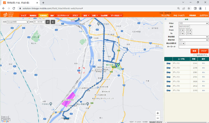
Task: Toggle the 一覧を表示する checkbox
Action: (x=194, y=55)
